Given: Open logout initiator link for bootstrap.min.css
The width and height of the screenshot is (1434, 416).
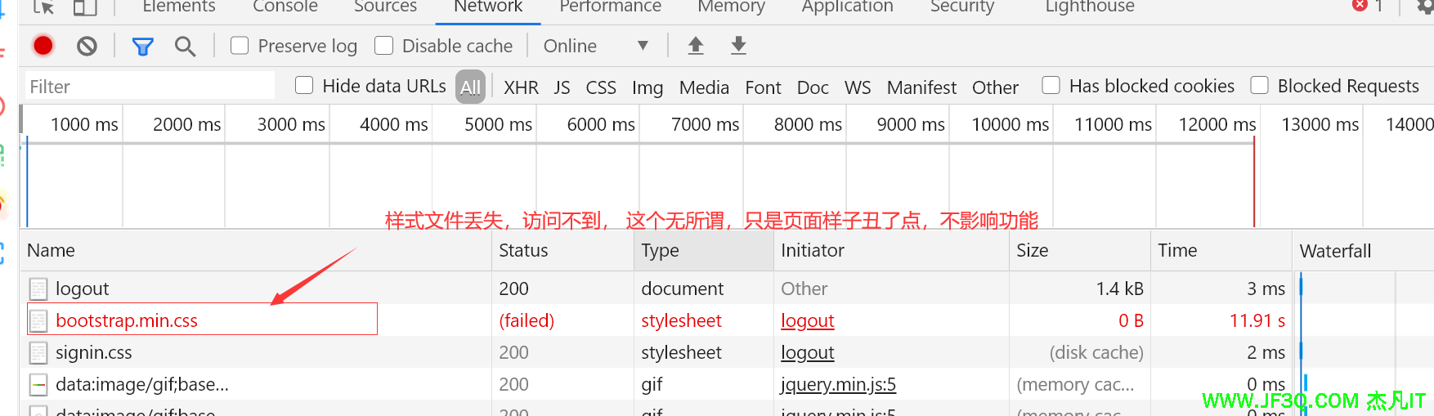Looking at the screenshot, I should click(807, 320).
